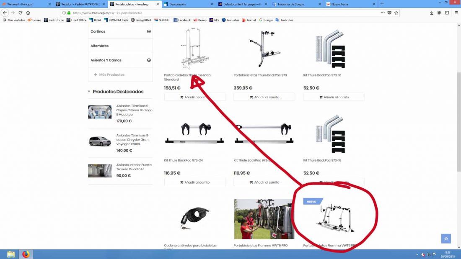
Task: Open a new tab with plus icon
Action: point(382,4)
